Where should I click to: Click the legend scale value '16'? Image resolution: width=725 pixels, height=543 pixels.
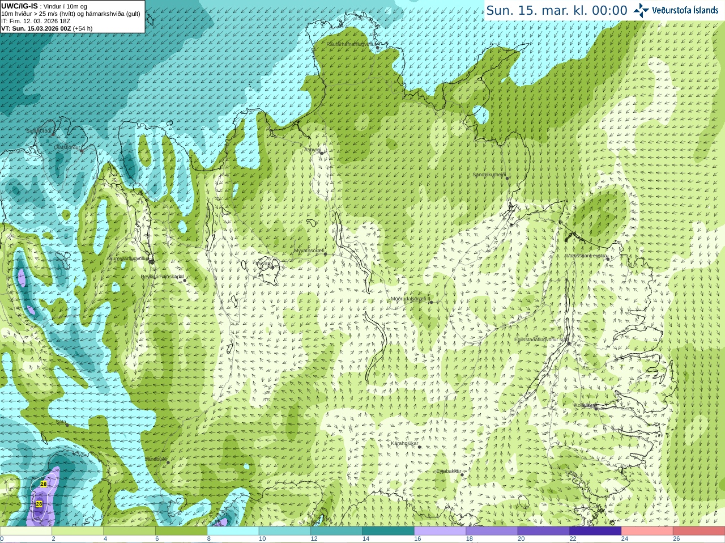(x=417, y=539)
